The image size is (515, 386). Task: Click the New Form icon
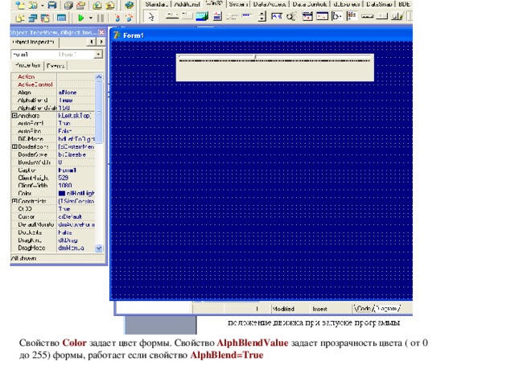click(61, 18)
